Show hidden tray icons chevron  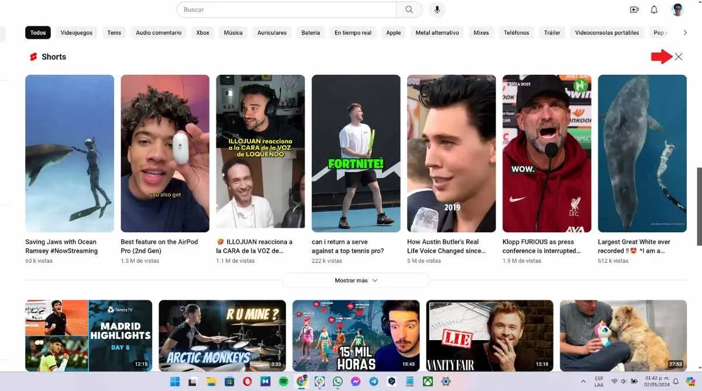[583, 382]
